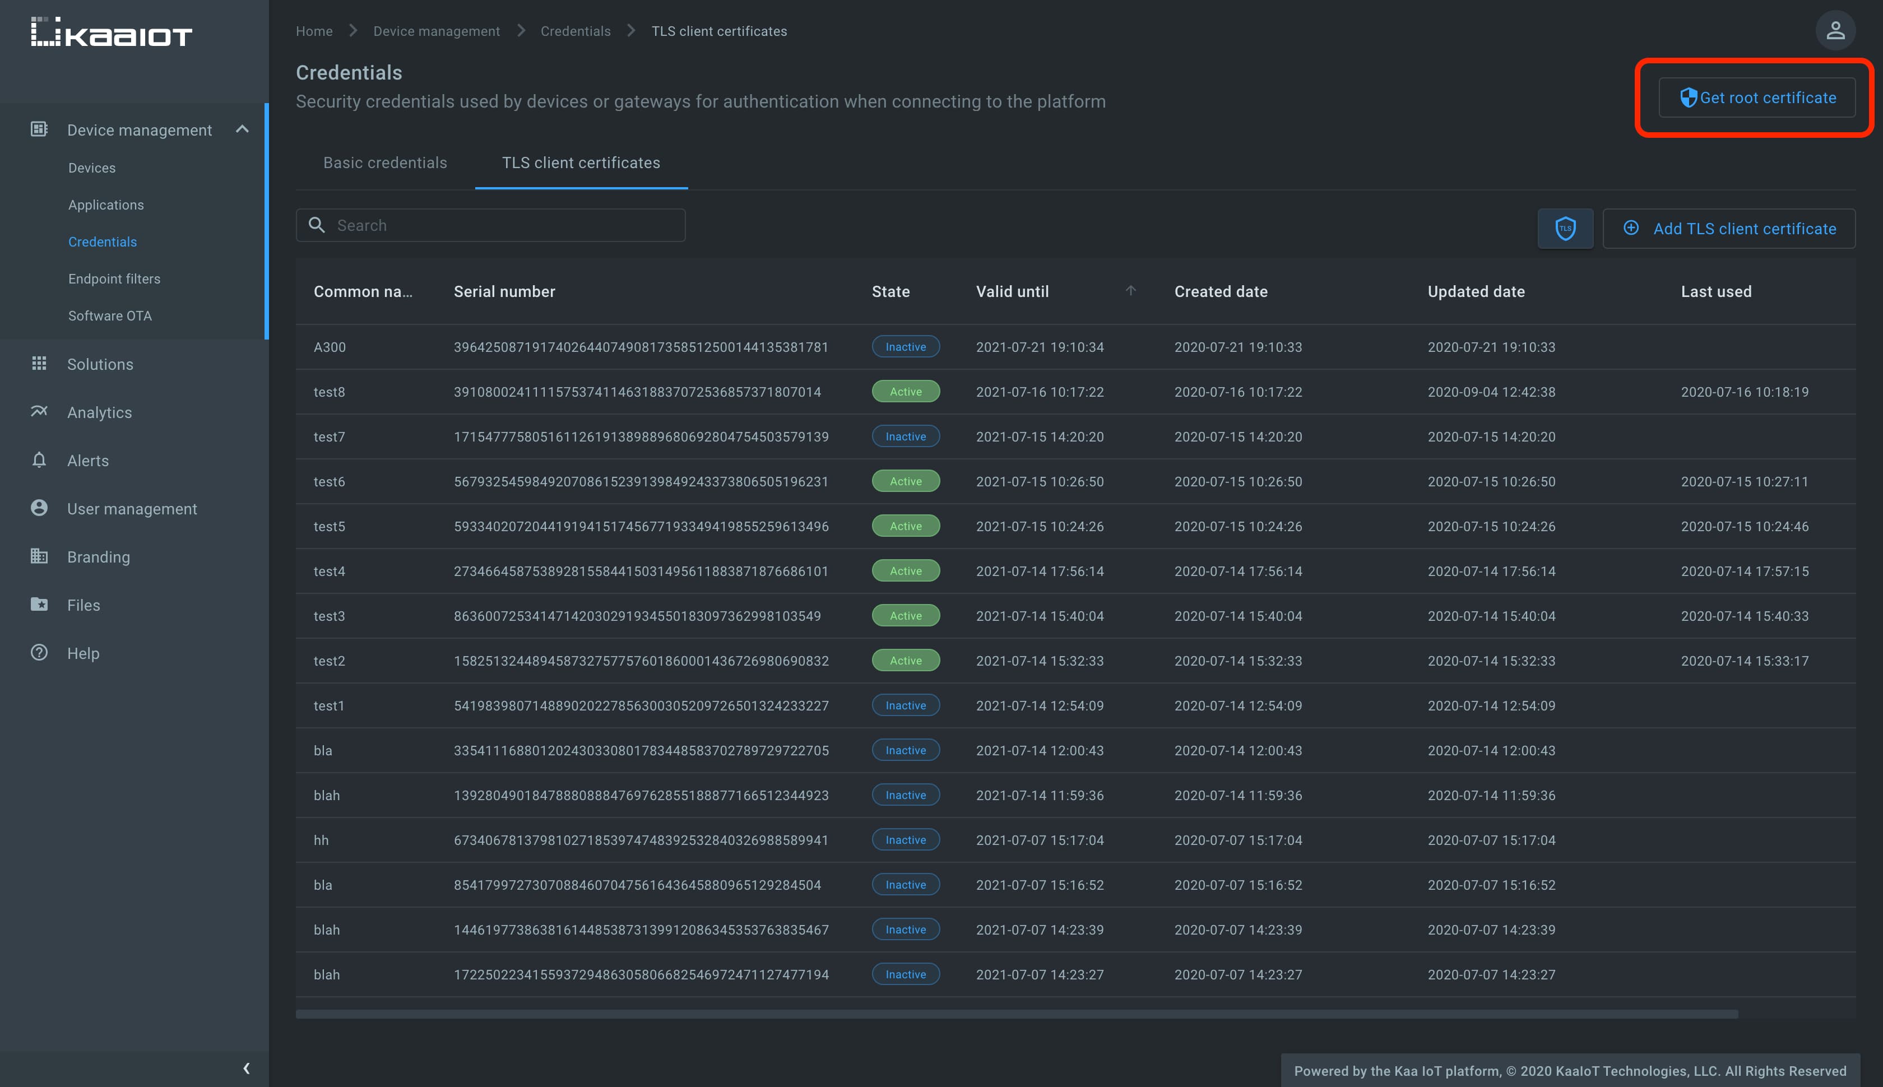1883x1087 pixels.
Task: Open Solutions section in sidebar
Action: pyautogui.click(x=100, y=364)
